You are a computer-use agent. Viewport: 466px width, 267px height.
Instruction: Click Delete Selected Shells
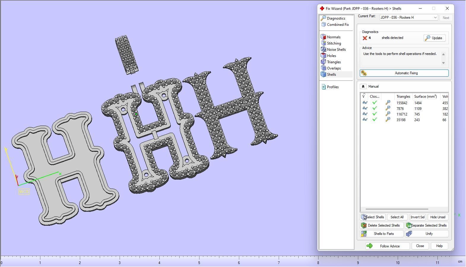tap(382, 225)
